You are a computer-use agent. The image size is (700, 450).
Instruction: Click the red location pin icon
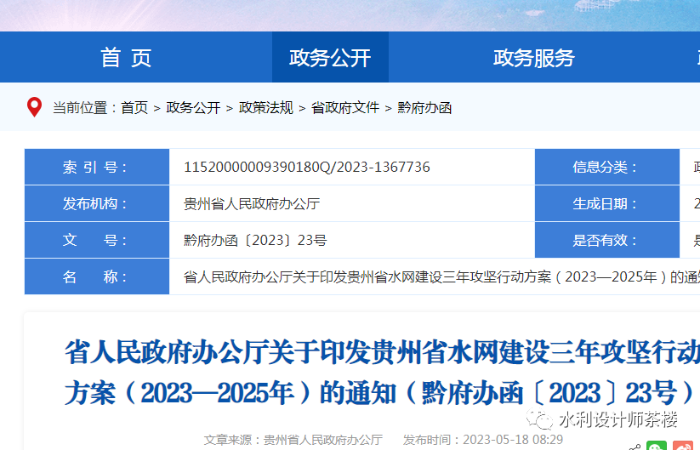pos(34,107)
